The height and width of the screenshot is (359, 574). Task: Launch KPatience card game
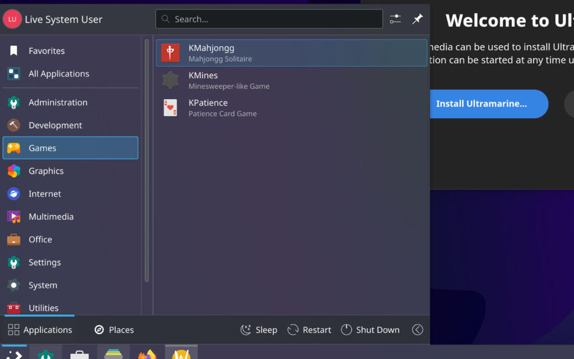click(292, 108)
